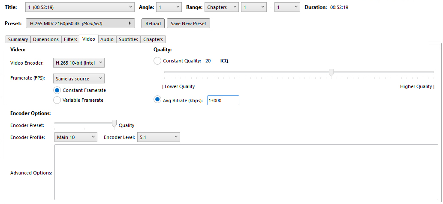The image size is (443, 204).
Task: Open the Audio tab
Action: 107,39
